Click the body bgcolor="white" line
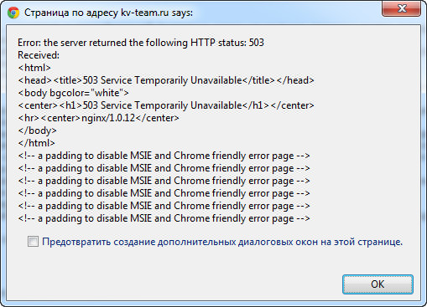The image size is (427, 307). pyautogui.click(x=73, y=93)
